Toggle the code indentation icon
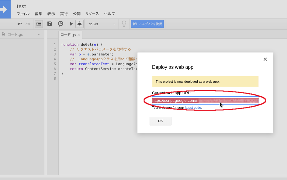287x180 pixels. [39, 24]
